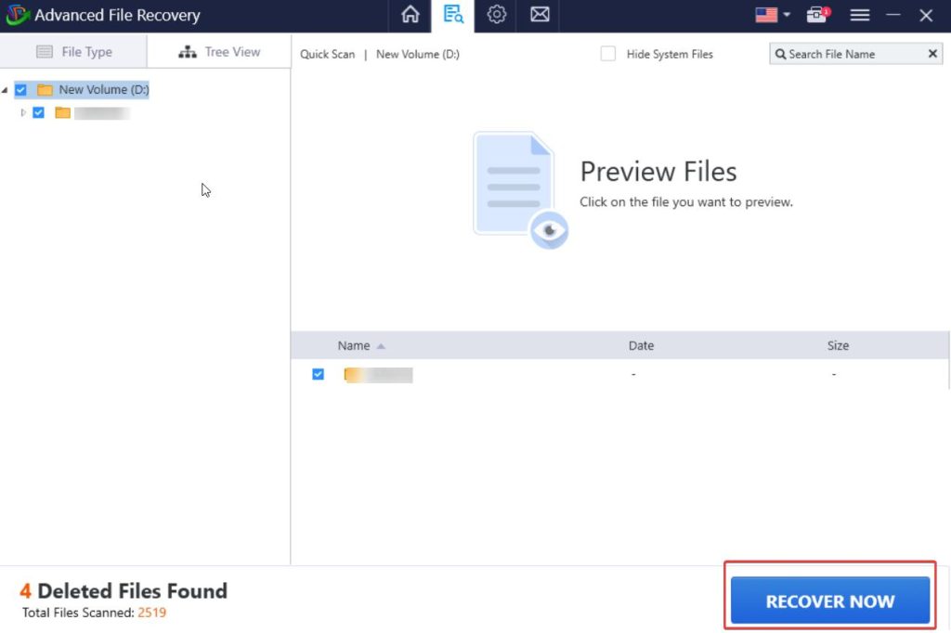Image resolution: width=951 pixels, height=633 pixels.
Task: Click the RECOVER NOW button
Action: coord(829,601)
